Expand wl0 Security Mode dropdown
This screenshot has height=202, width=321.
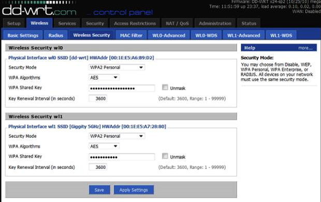(x=116, y=67)
